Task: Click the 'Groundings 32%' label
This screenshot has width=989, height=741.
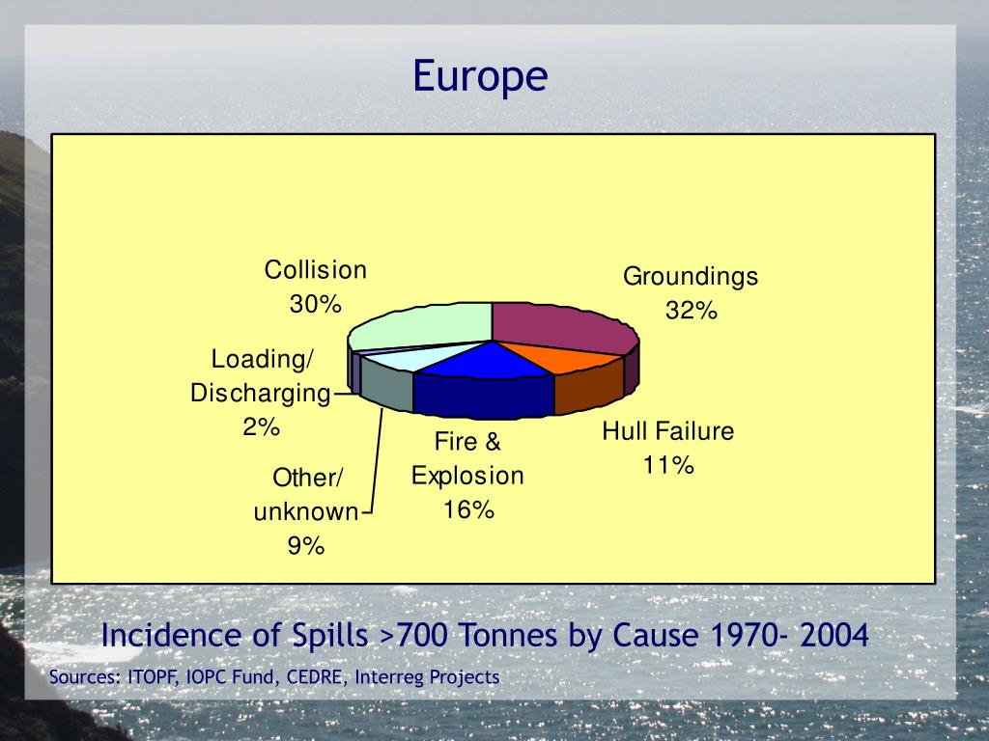Action: coord(691,293)
